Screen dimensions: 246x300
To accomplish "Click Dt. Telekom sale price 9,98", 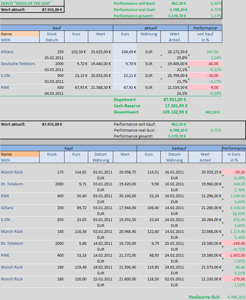I will 149,184.
